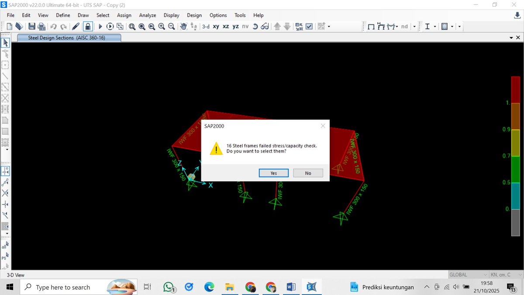Select the Pan hand tool

183,27
